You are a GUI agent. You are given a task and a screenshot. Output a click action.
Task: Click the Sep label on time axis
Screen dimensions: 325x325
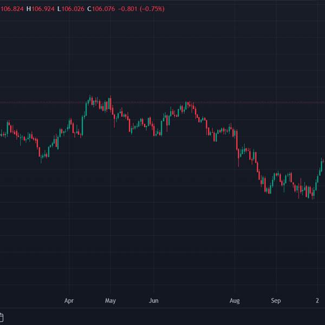click(276, 301)
